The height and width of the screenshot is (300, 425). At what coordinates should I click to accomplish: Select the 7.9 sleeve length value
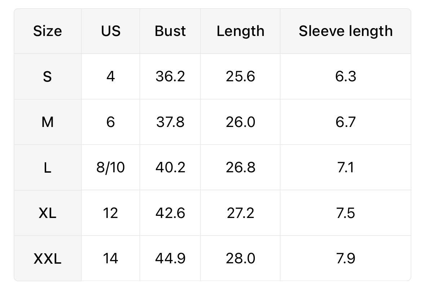(x=345, y=259)
